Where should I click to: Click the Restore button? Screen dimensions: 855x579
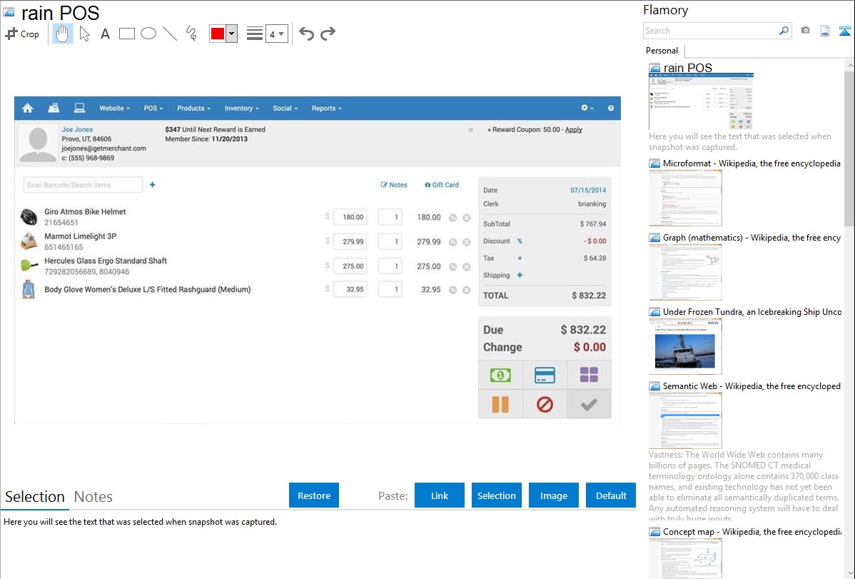click(x=314, y=495)
